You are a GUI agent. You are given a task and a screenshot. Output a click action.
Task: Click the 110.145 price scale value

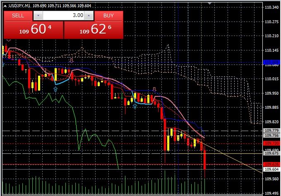tap(271, 50)
